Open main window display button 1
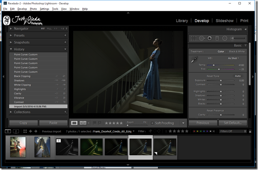Image resolution: width=258 pixels, height=170 pixels. coord(8,131)
